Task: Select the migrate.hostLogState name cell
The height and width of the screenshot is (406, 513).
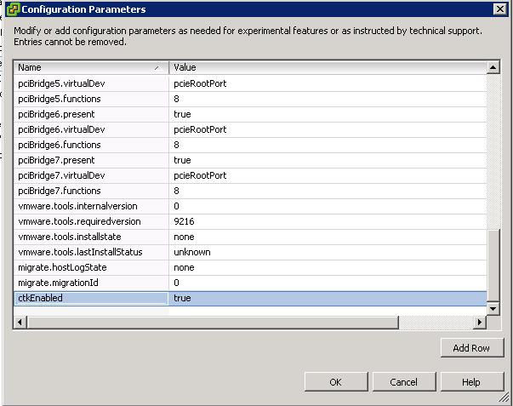Action: tap(91, 267)
